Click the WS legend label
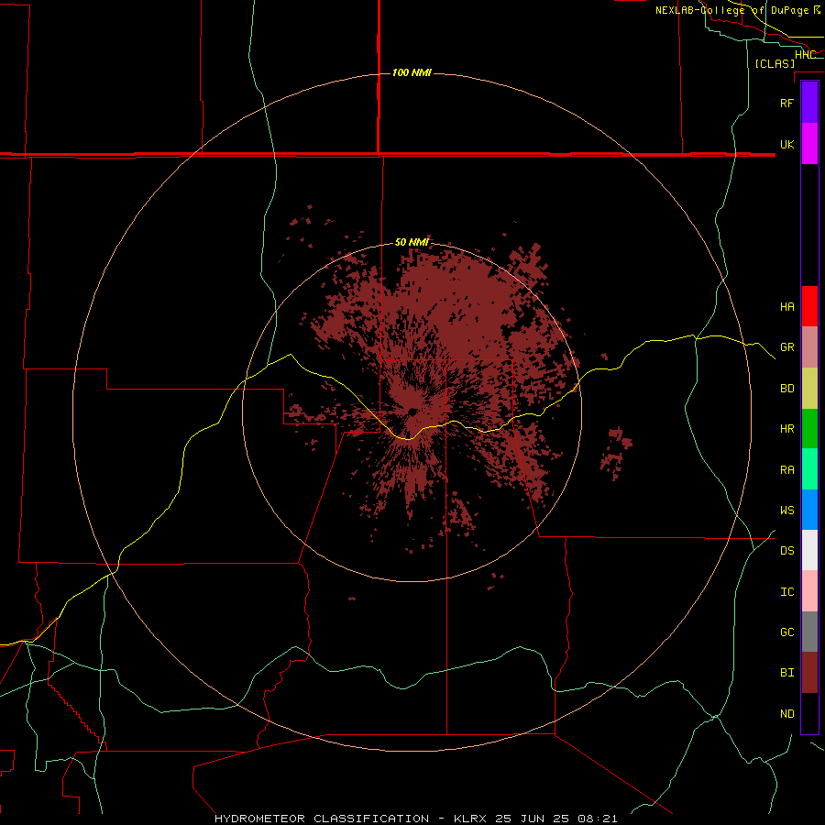 pyautogui.click(x=787, y=511)
